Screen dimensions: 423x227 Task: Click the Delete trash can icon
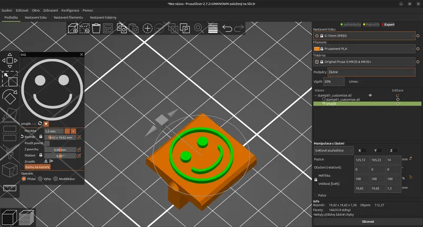[x=96, y=29]
